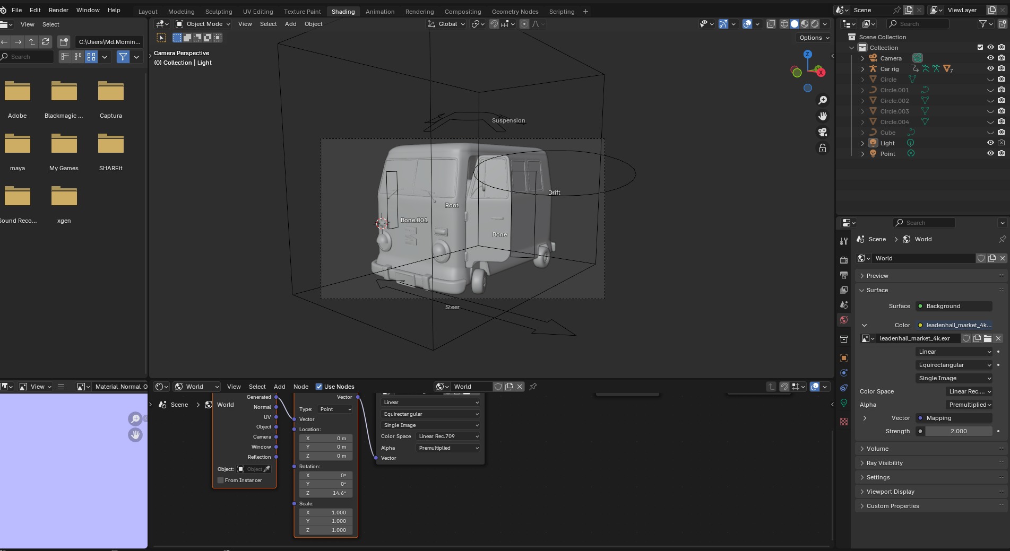
Task: Pin the World properties panel
Action: click(x=1002, y=239)
